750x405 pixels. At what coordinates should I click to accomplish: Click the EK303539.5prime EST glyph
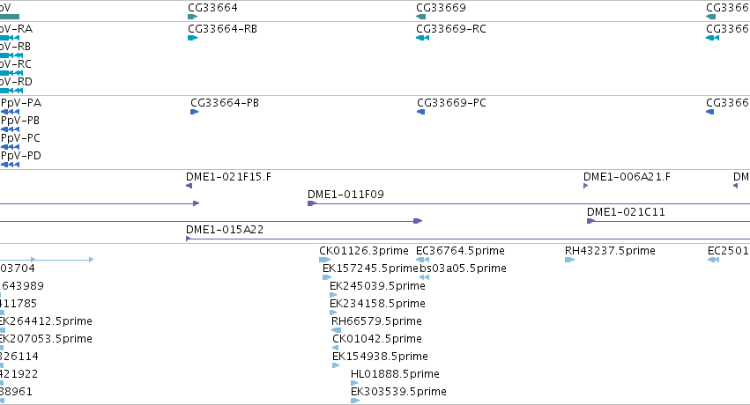[x=355, y=401]
